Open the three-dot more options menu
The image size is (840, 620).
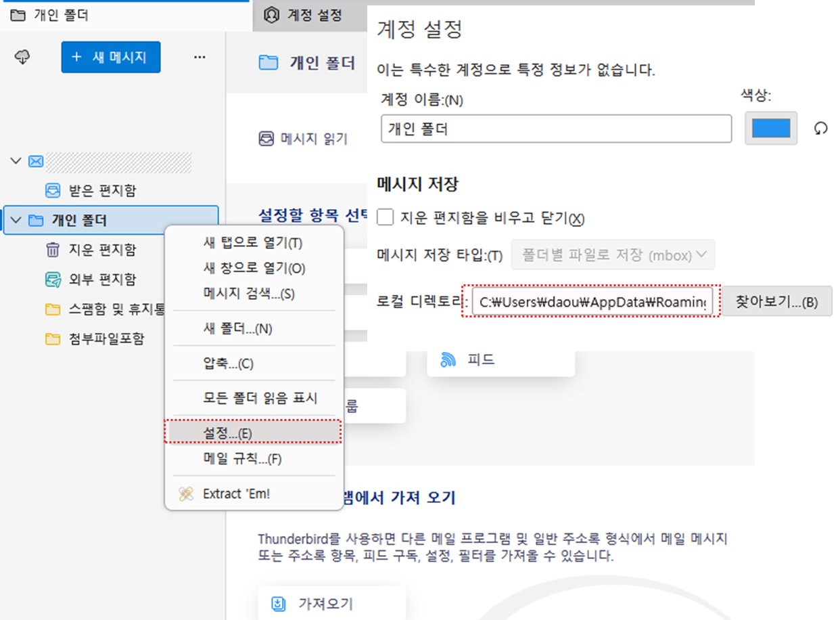(200, 58)
